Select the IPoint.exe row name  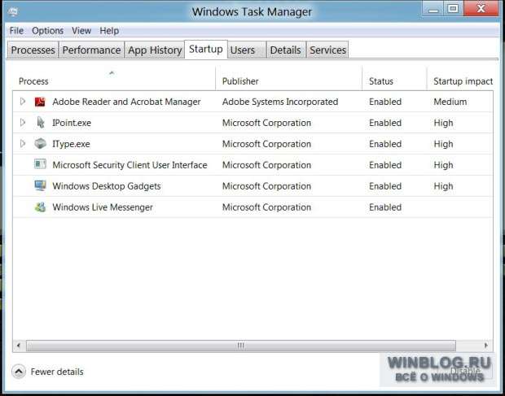[72, 123]
